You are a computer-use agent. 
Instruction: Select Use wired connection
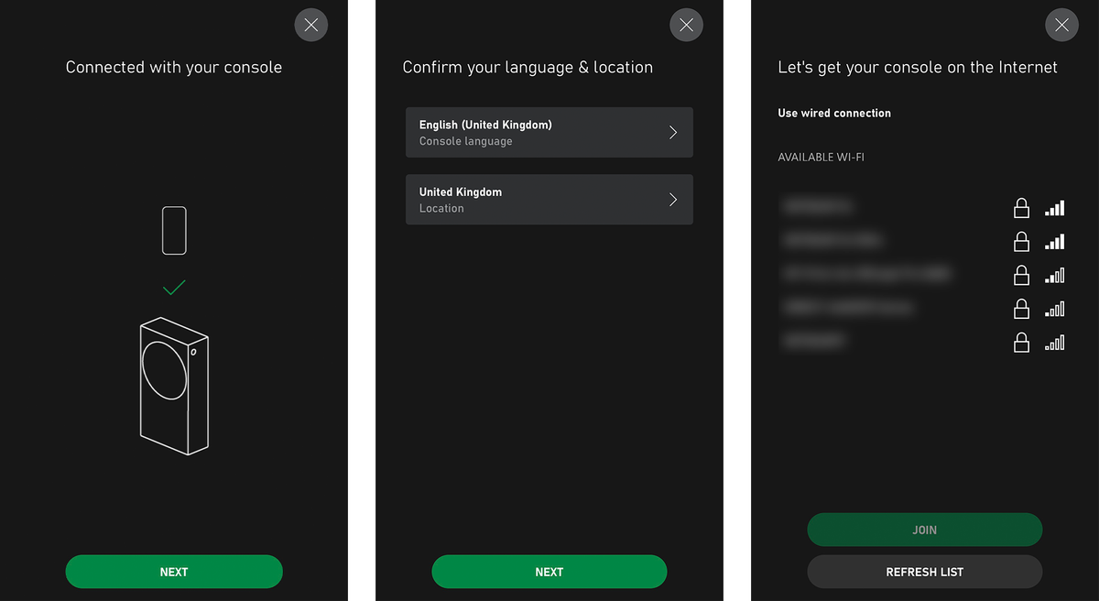point(834,114)
